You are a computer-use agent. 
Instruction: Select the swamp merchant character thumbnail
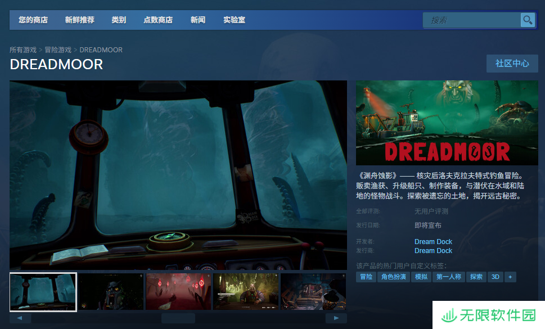click(x=246, y=291)
